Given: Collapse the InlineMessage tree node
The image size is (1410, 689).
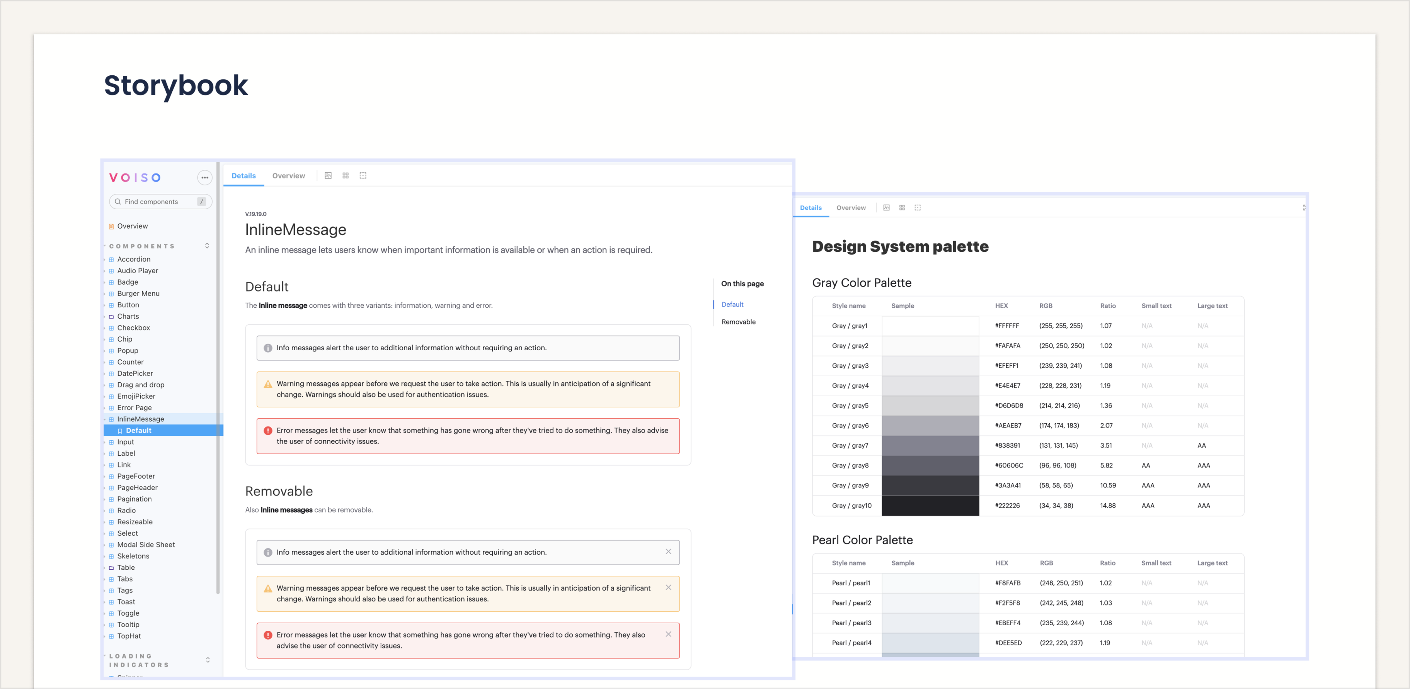Looking at the screenshot, I should point(104,419).
